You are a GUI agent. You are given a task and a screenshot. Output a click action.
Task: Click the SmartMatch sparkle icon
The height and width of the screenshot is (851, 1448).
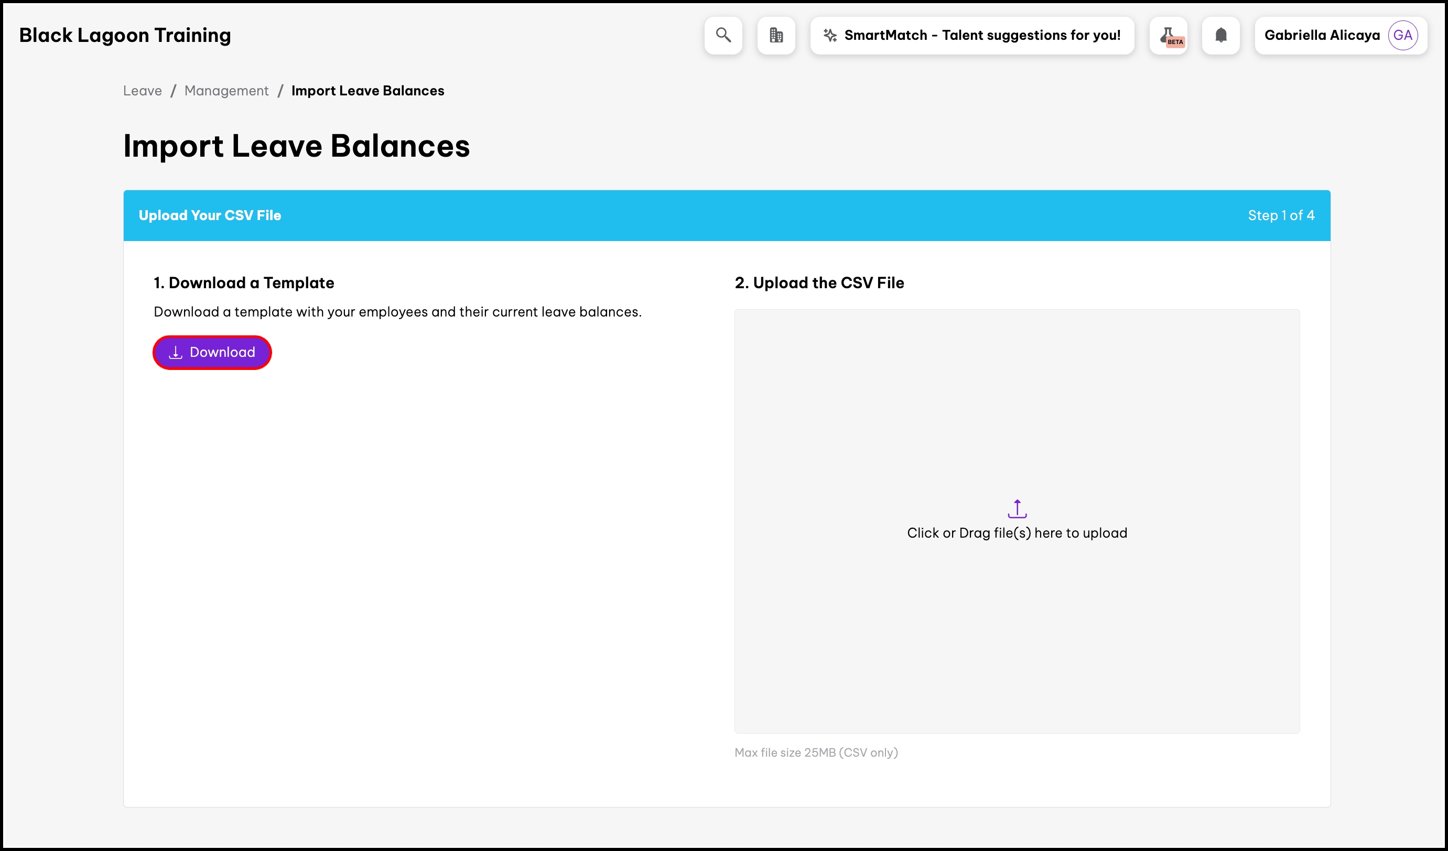click(x=830, y=35)
